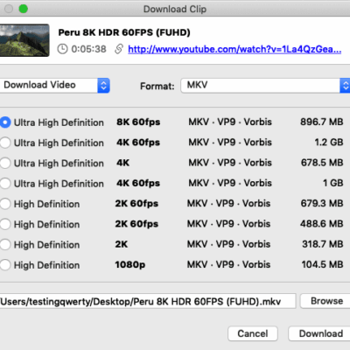Click the '104.5 MB' size text

[322, 264]
